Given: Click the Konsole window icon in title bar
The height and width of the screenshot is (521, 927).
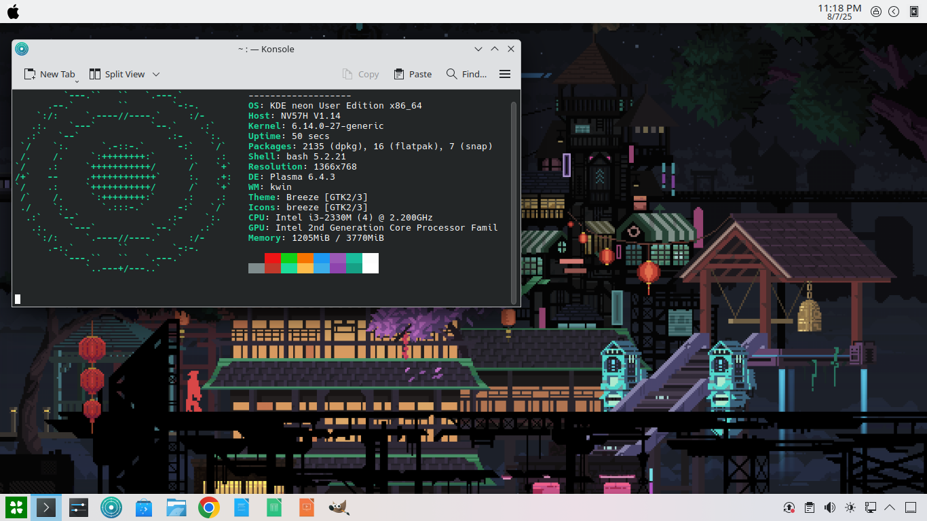Looking at the screenshot, I should point(22,49).
